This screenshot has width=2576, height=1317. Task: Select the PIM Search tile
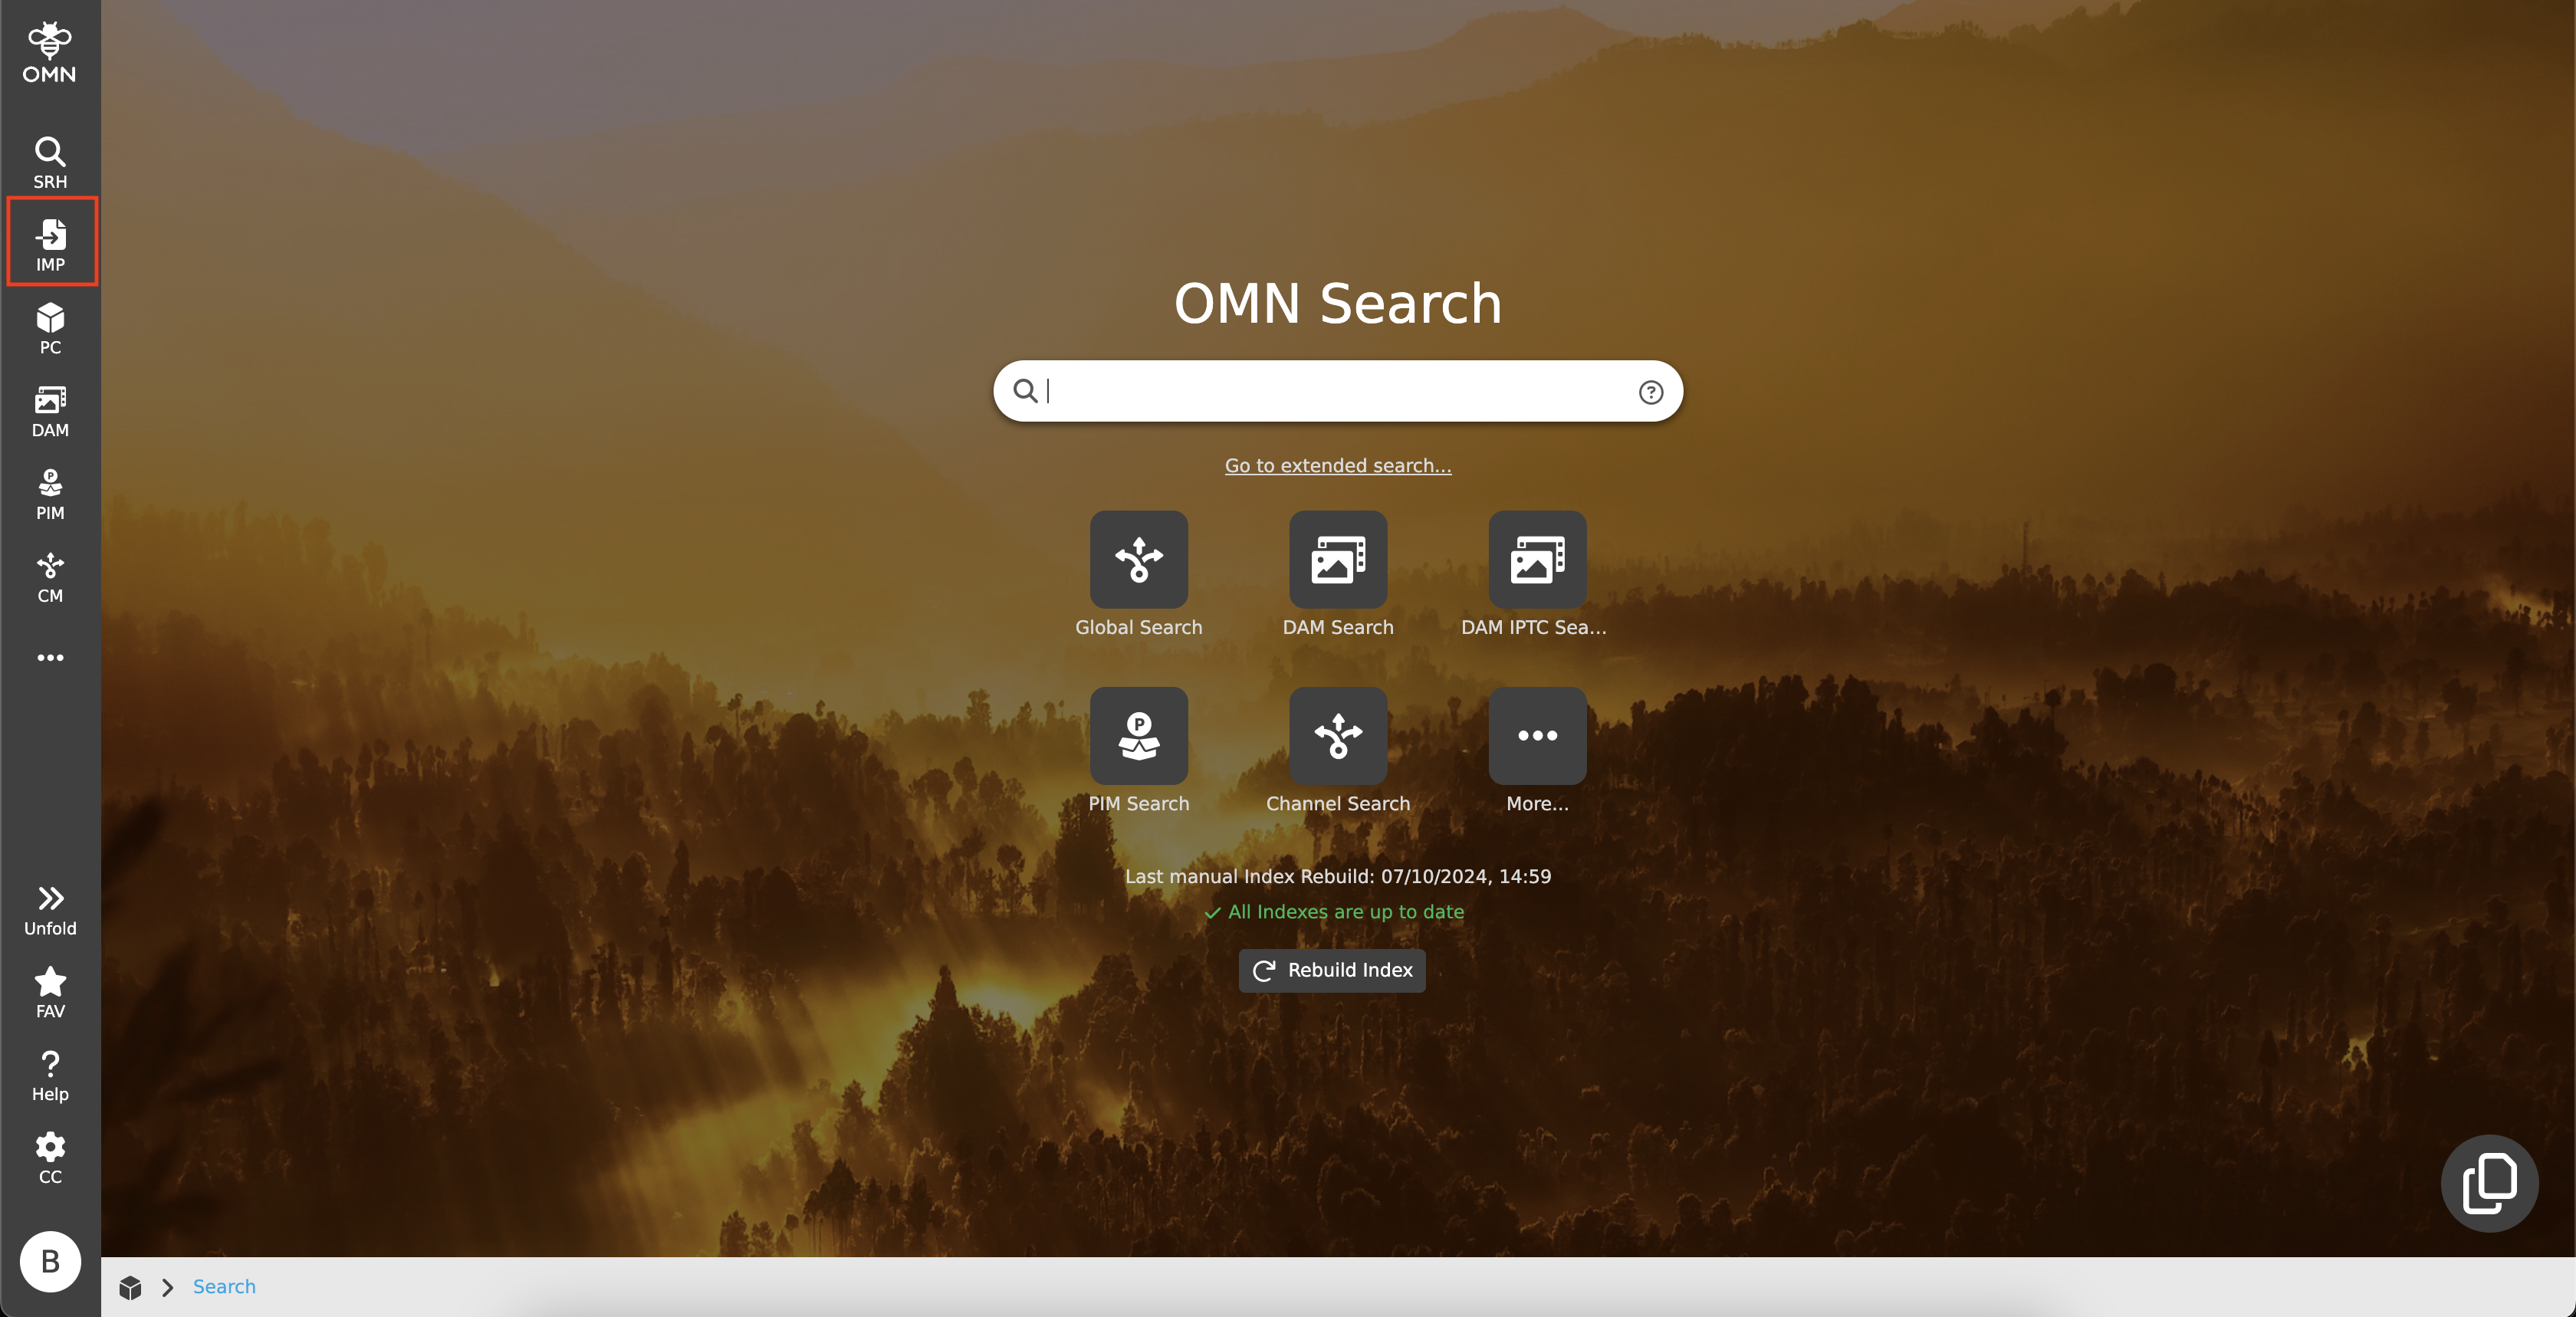tap(1138, 735)
